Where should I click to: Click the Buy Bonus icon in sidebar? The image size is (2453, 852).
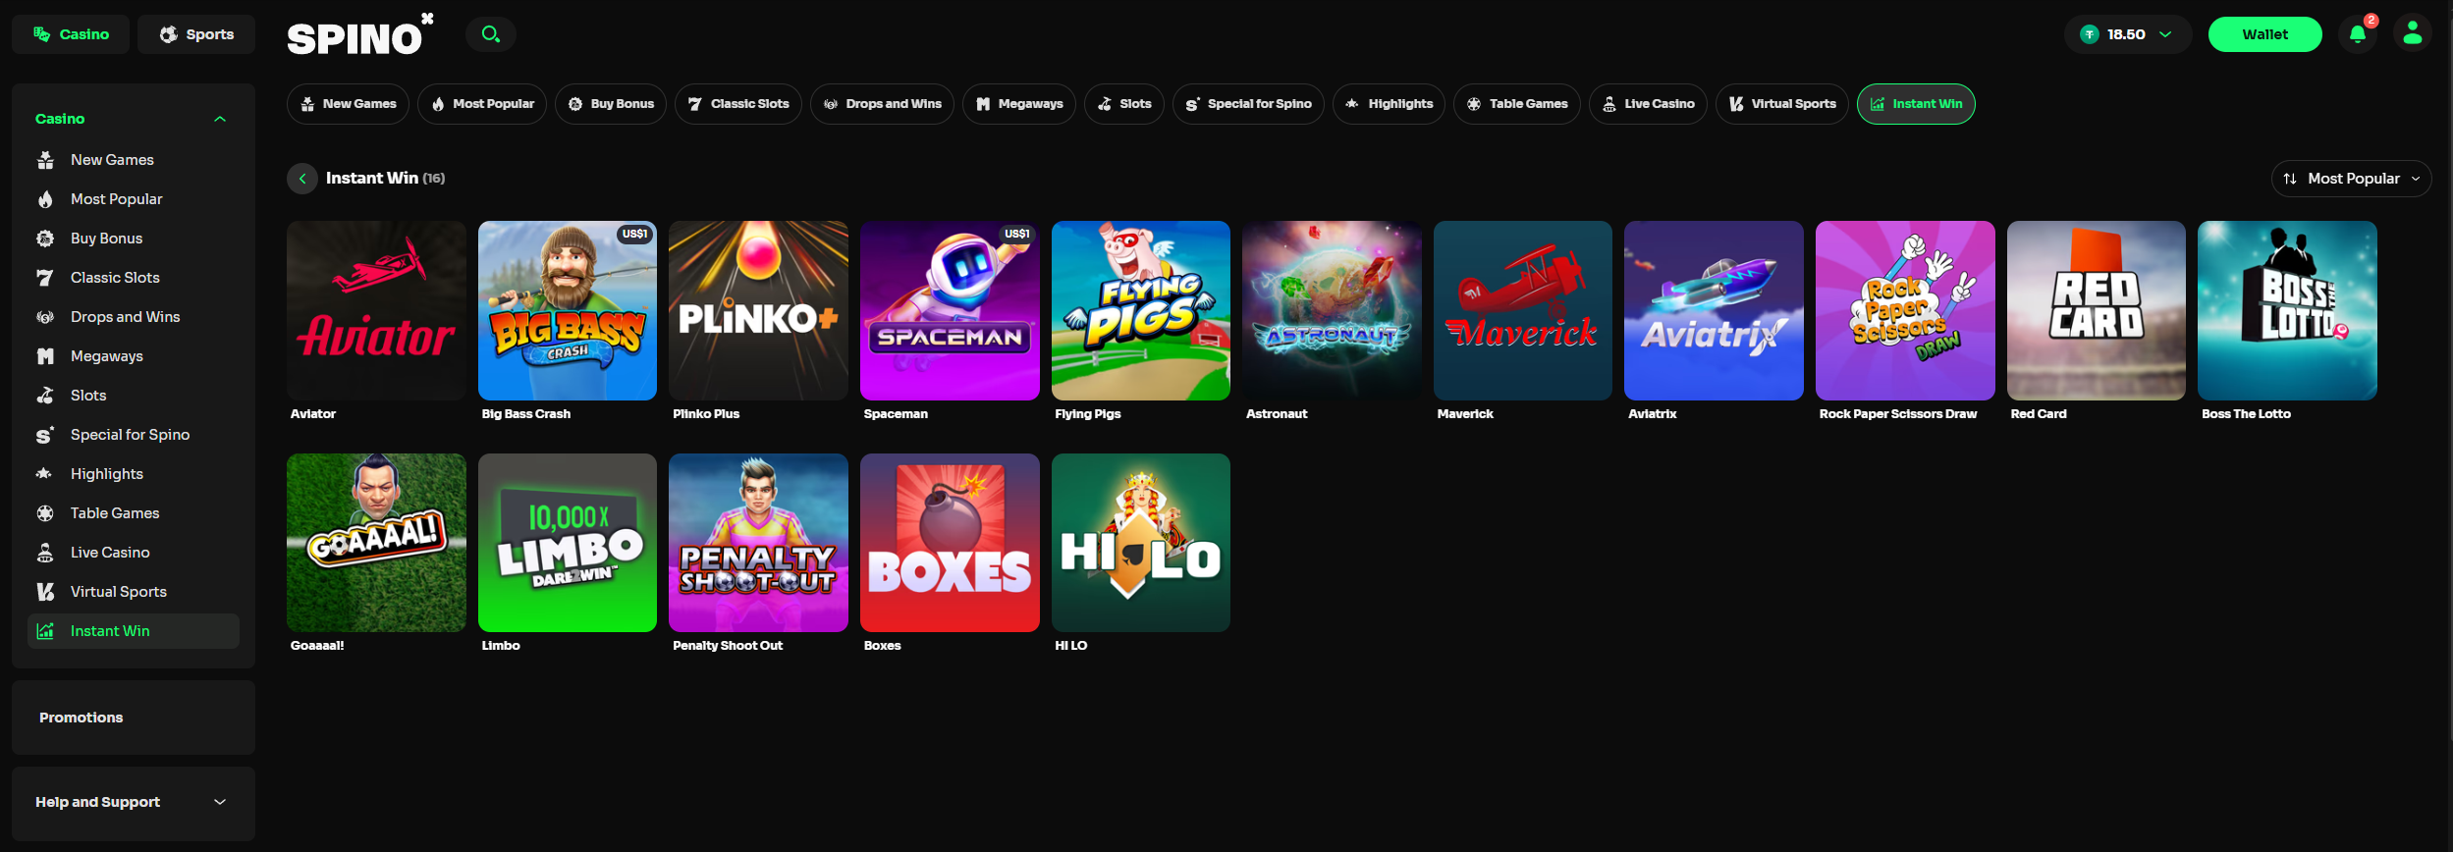(x=45, y=239)
